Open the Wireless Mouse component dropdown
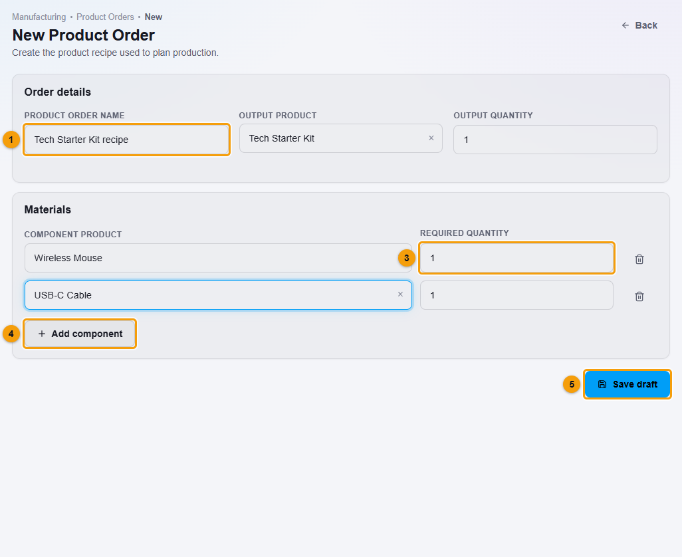Viewport: 682px width, 557px height. [x=218, y=258]
